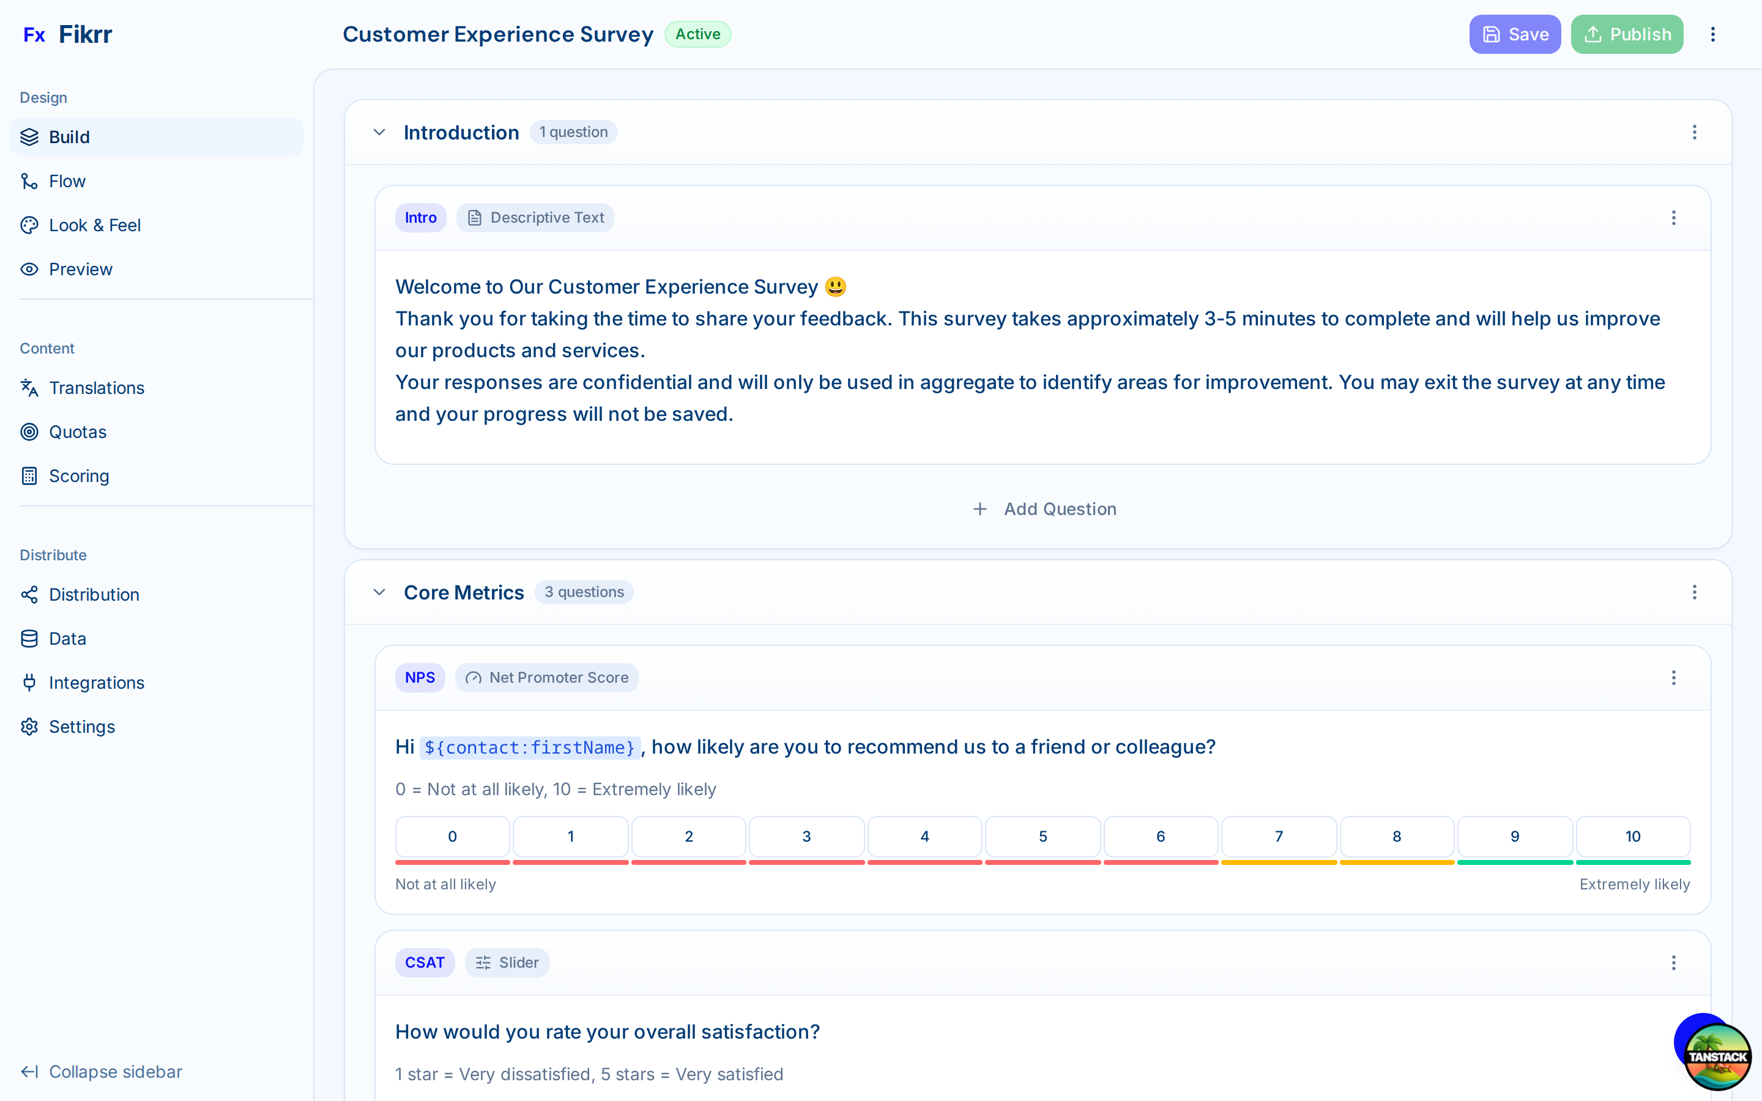The width and height of the screenshot is (1762, 1101).
Task: Open the Look & Feel palette icon
Action: point(29,225)
